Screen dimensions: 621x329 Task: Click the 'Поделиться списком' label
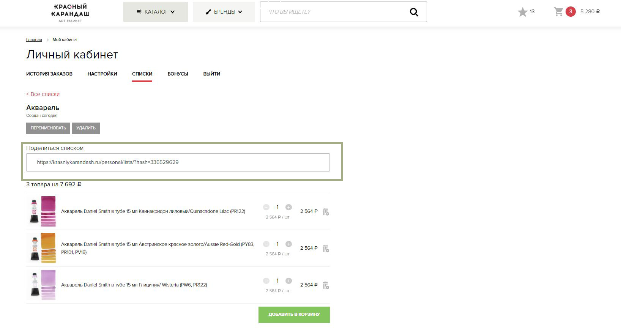55,148
